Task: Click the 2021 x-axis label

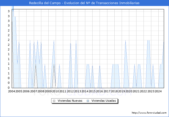Action: 136,91
